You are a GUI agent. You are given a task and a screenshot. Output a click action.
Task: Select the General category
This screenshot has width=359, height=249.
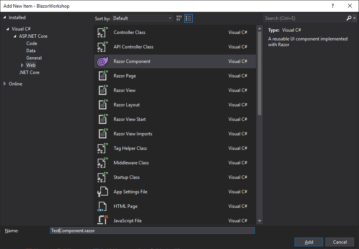click(x=34, y=58)
